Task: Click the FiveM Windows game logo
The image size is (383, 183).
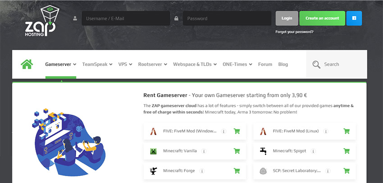Action: (153, 132)
